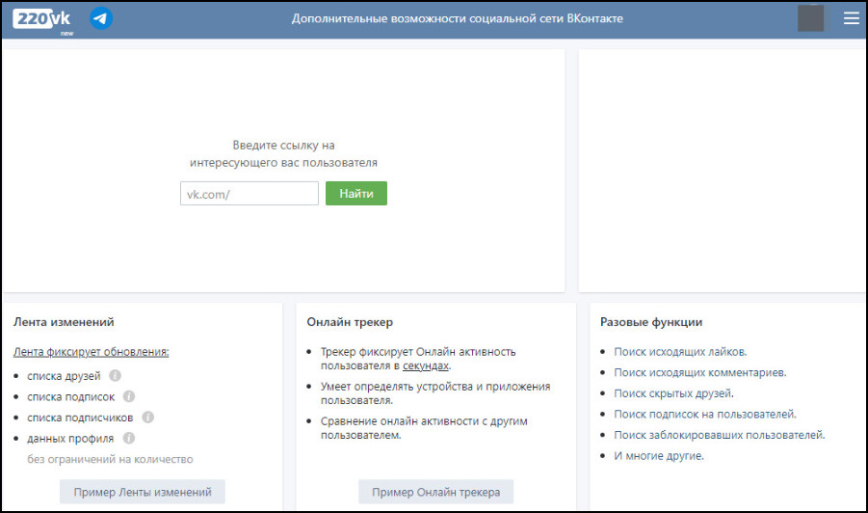Click info icon next to списка друзей

tap(115, 376)
